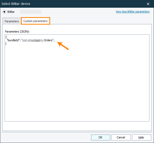Screen dimensions: 154x143
Task: Click inside the Parameters JSON text area
Action: coord(77,78)
